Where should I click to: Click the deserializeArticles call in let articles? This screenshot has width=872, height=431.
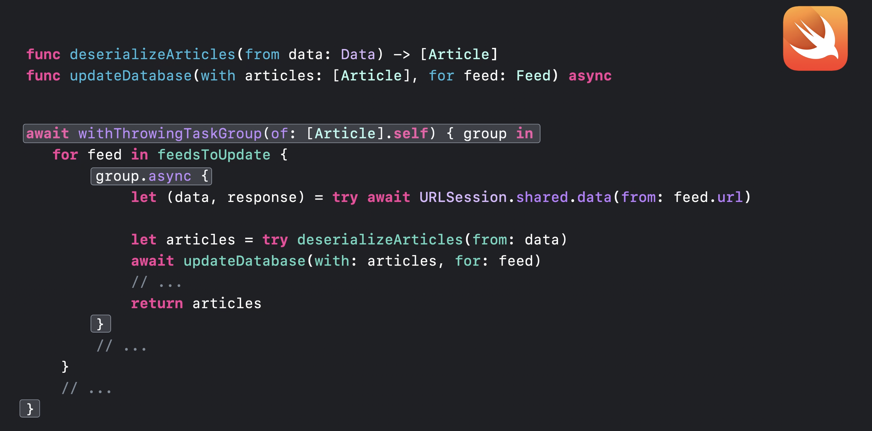click(x=379, y=240)
